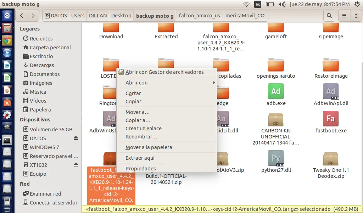This screenshot has width=363, height=213.
Task: Choose Renombrar… in the context menu
Action: tap(167, 137)
